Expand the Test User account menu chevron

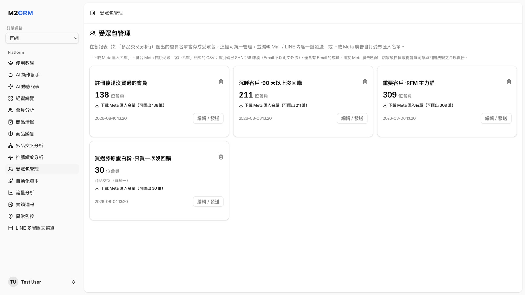pos(73,282)
